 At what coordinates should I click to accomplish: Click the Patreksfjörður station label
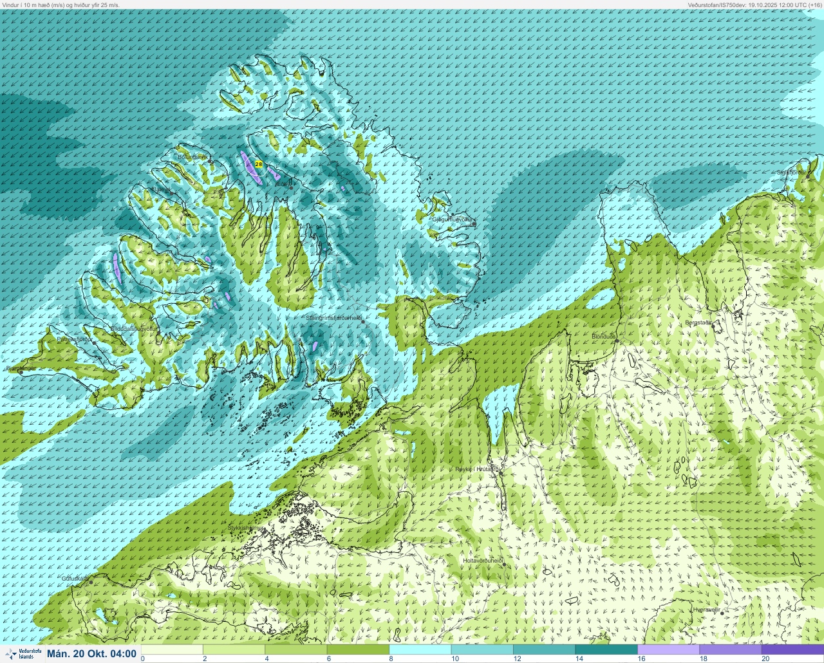pyautogui.click(x=75, y=339)
